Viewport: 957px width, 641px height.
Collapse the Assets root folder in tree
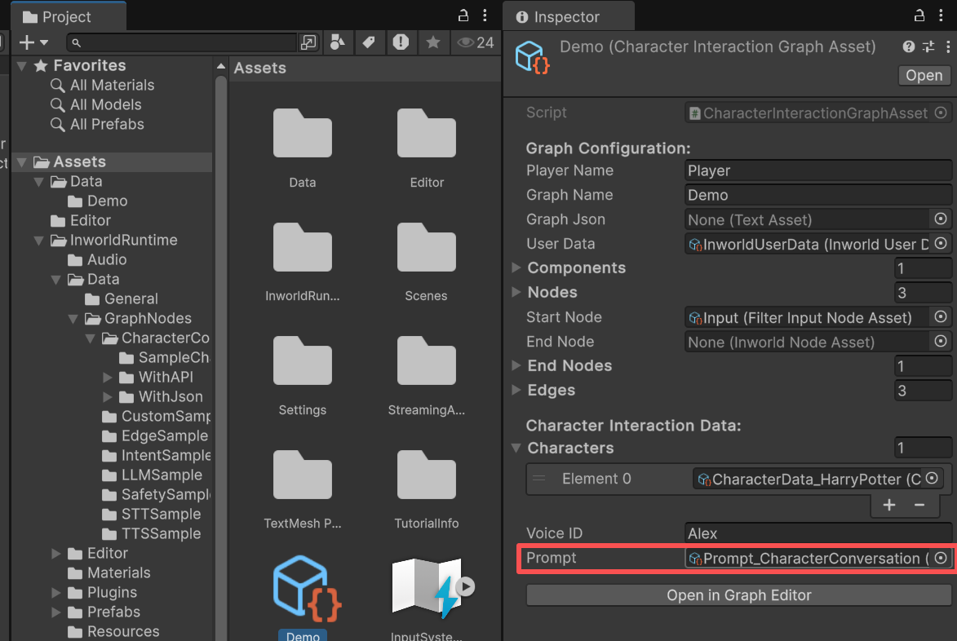click(22, 161)
